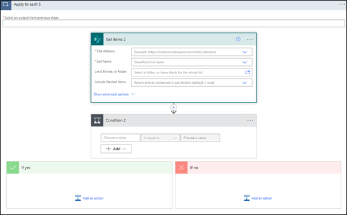
Task: Click the Condition 2 control icon
Action: click(97, 120)
